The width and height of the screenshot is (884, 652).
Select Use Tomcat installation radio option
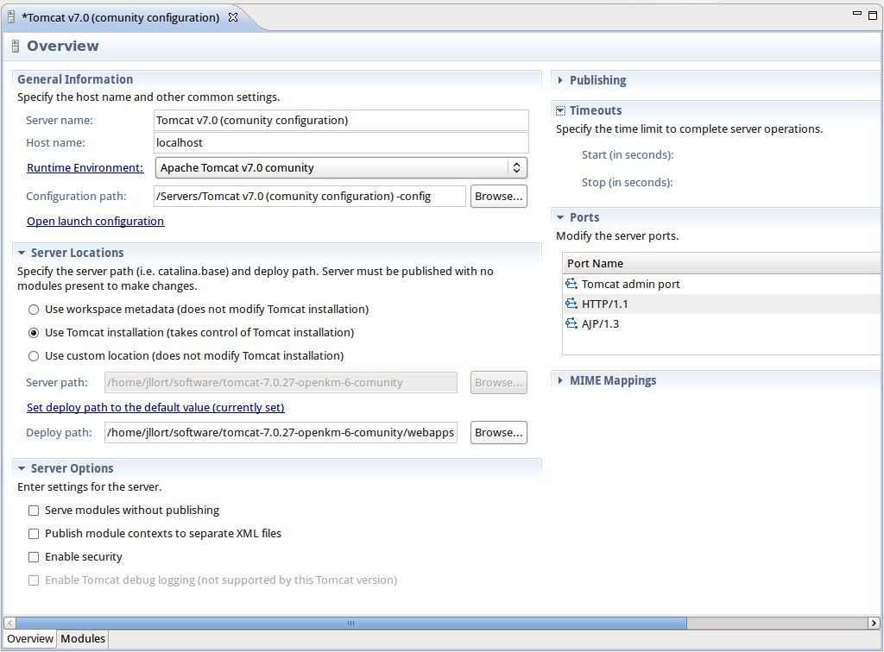tap(34, 333)
